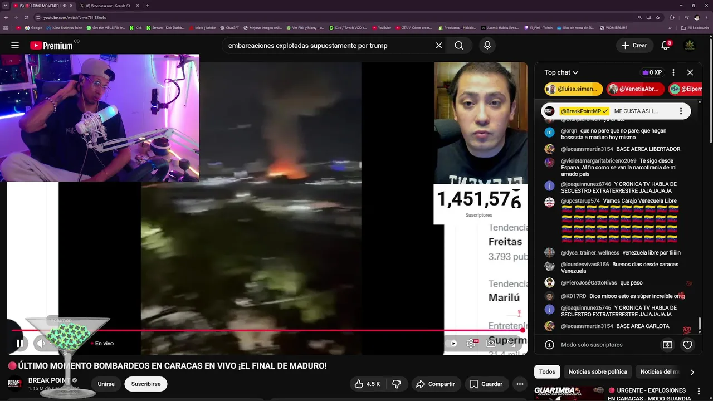Open more video actions menu
The image size is (713, 401).
pyautogui.click(x=520, y=384)
